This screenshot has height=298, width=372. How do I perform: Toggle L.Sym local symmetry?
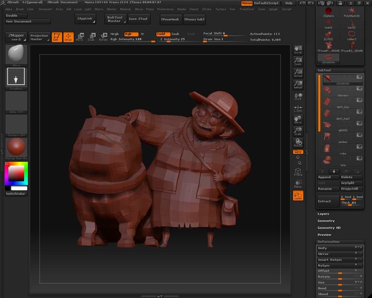(x=298, y=108)
